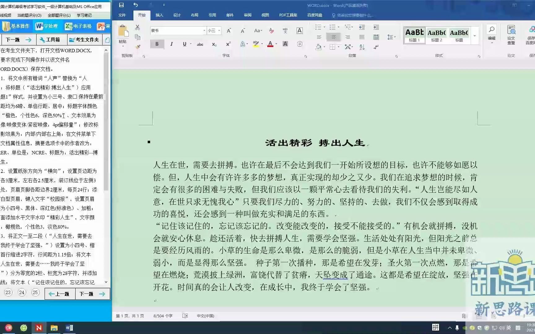Click the superscript icon
The image size is (535, 334).
(x=228, y=44)
